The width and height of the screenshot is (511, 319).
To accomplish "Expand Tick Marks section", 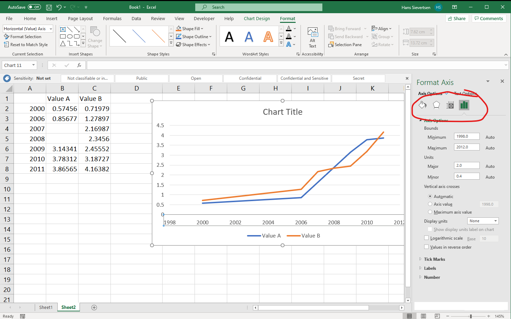I will click(434, 259).
